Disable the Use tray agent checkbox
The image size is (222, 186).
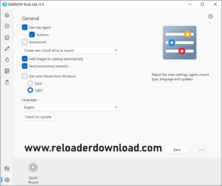(25, 27)
